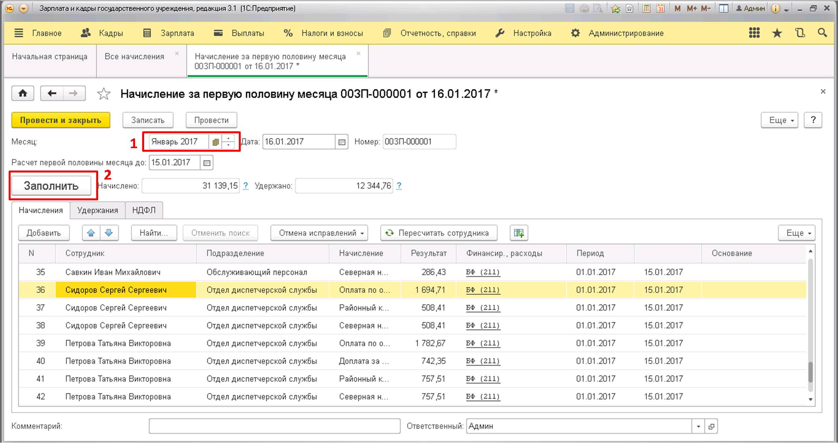Viewport: 838px width, 443px height.
Task: Open the calculator icon in title bar
Action: 646,8
